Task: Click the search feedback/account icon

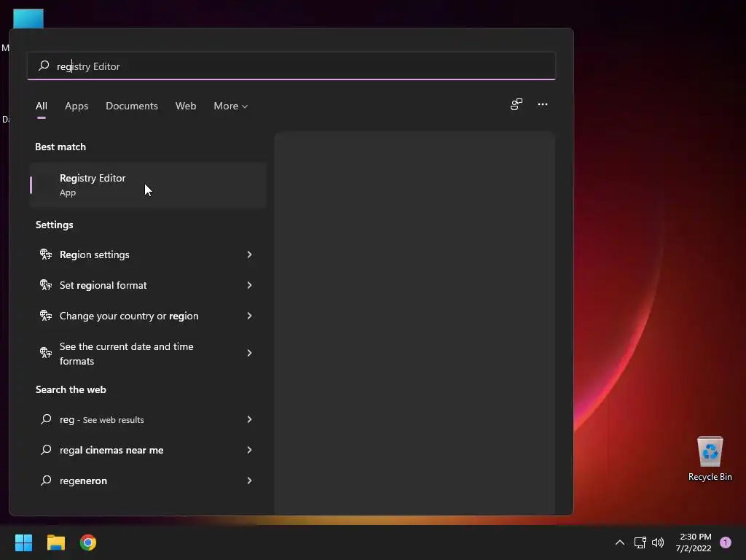Action: [x=517, y=104]
